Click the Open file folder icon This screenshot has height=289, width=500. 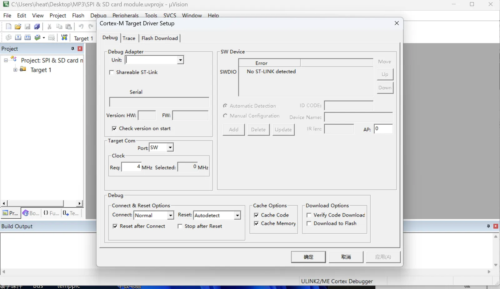point(18,27)
